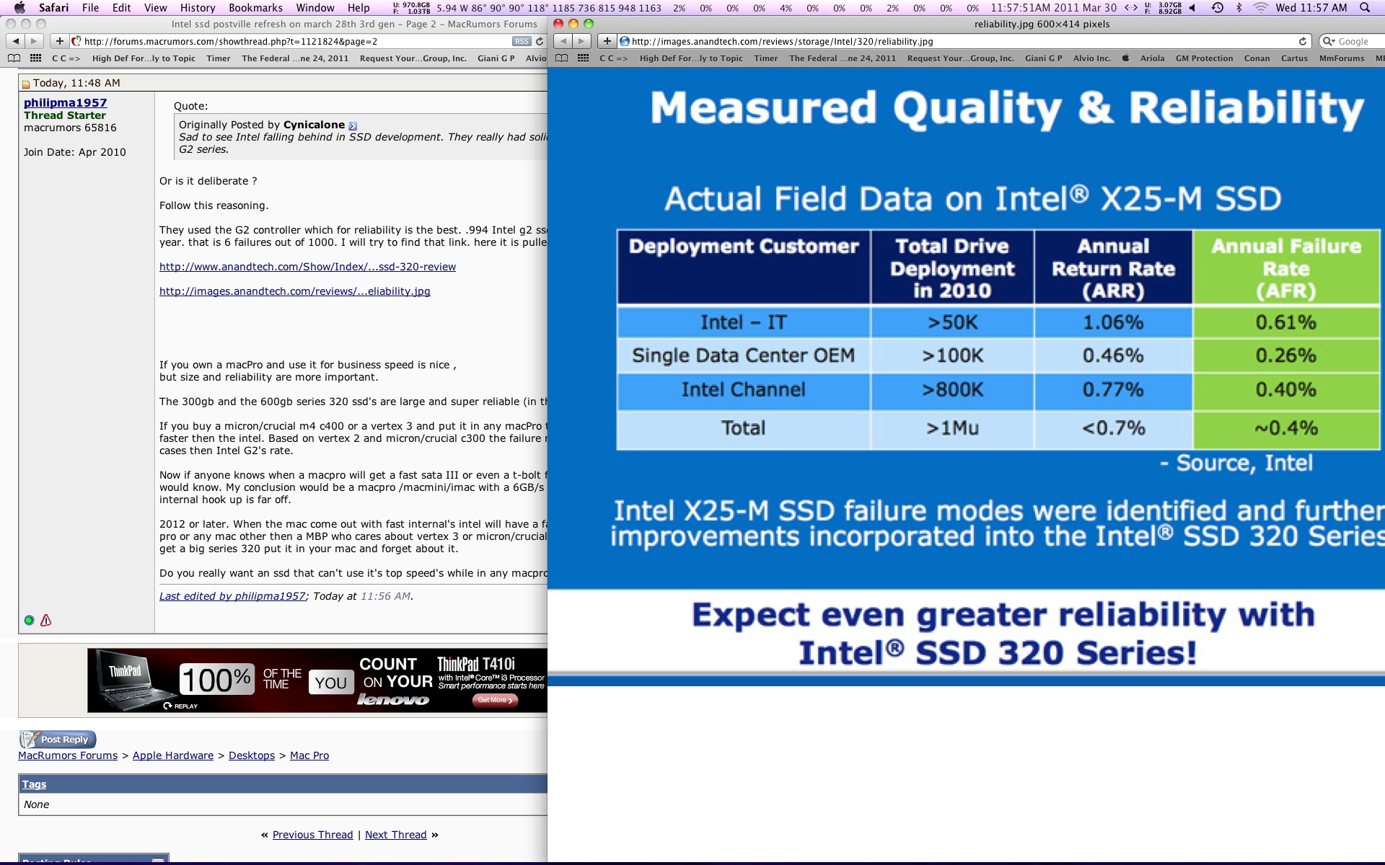
Task: Open bookmarks book icon in MacRumors window
Action: point(14,58)
